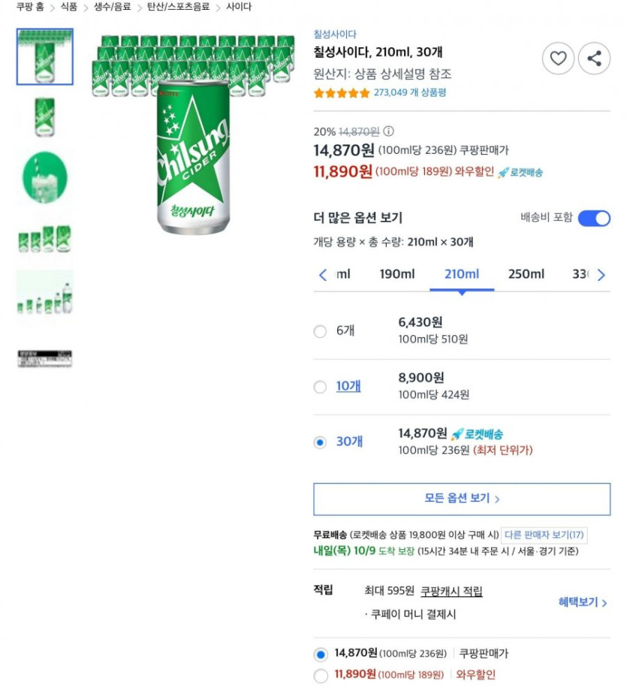Click the heart wishlist icon
Screen dimensions: 627x694
coord(558,59)
